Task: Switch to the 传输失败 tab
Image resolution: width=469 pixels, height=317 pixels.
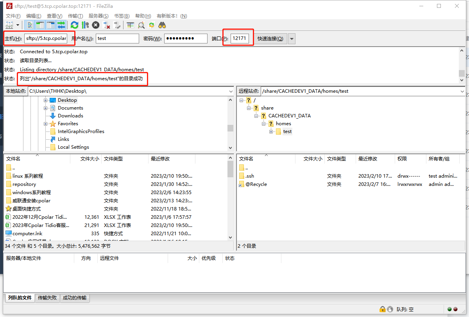Action: [47, 298]
